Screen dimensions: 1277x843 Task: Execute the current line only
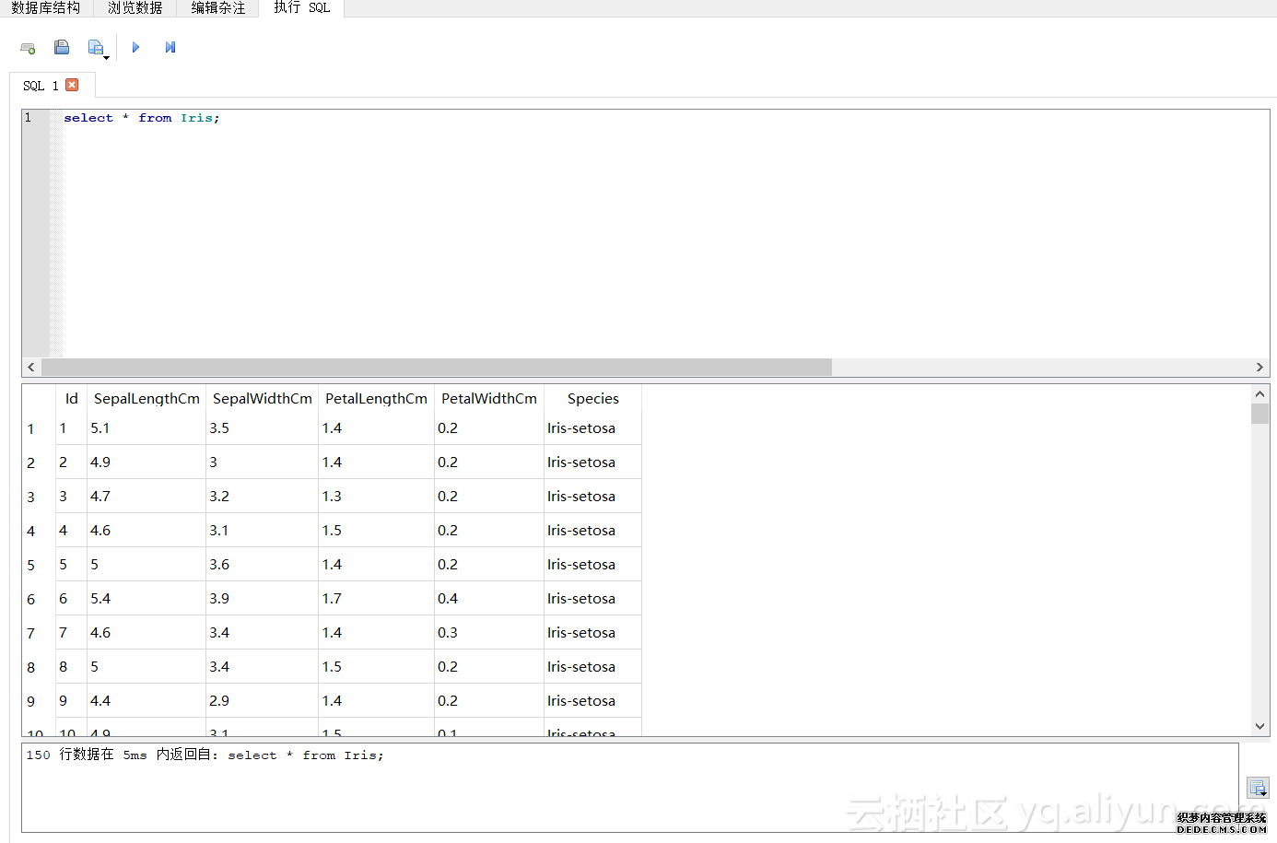coord(170,48)
